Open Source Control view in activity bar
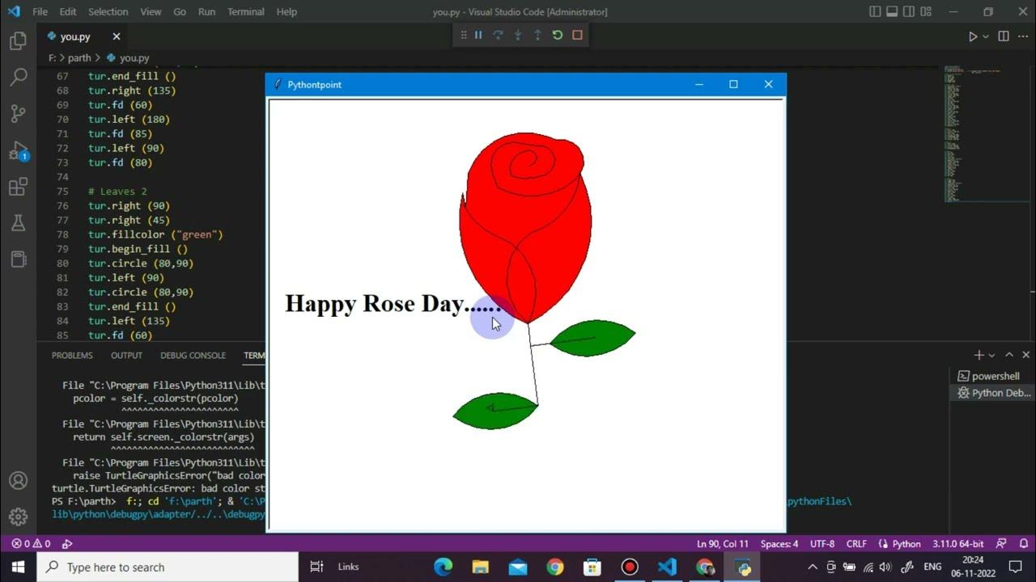Viewport: 1036px width, 582px height. [18, 114]
